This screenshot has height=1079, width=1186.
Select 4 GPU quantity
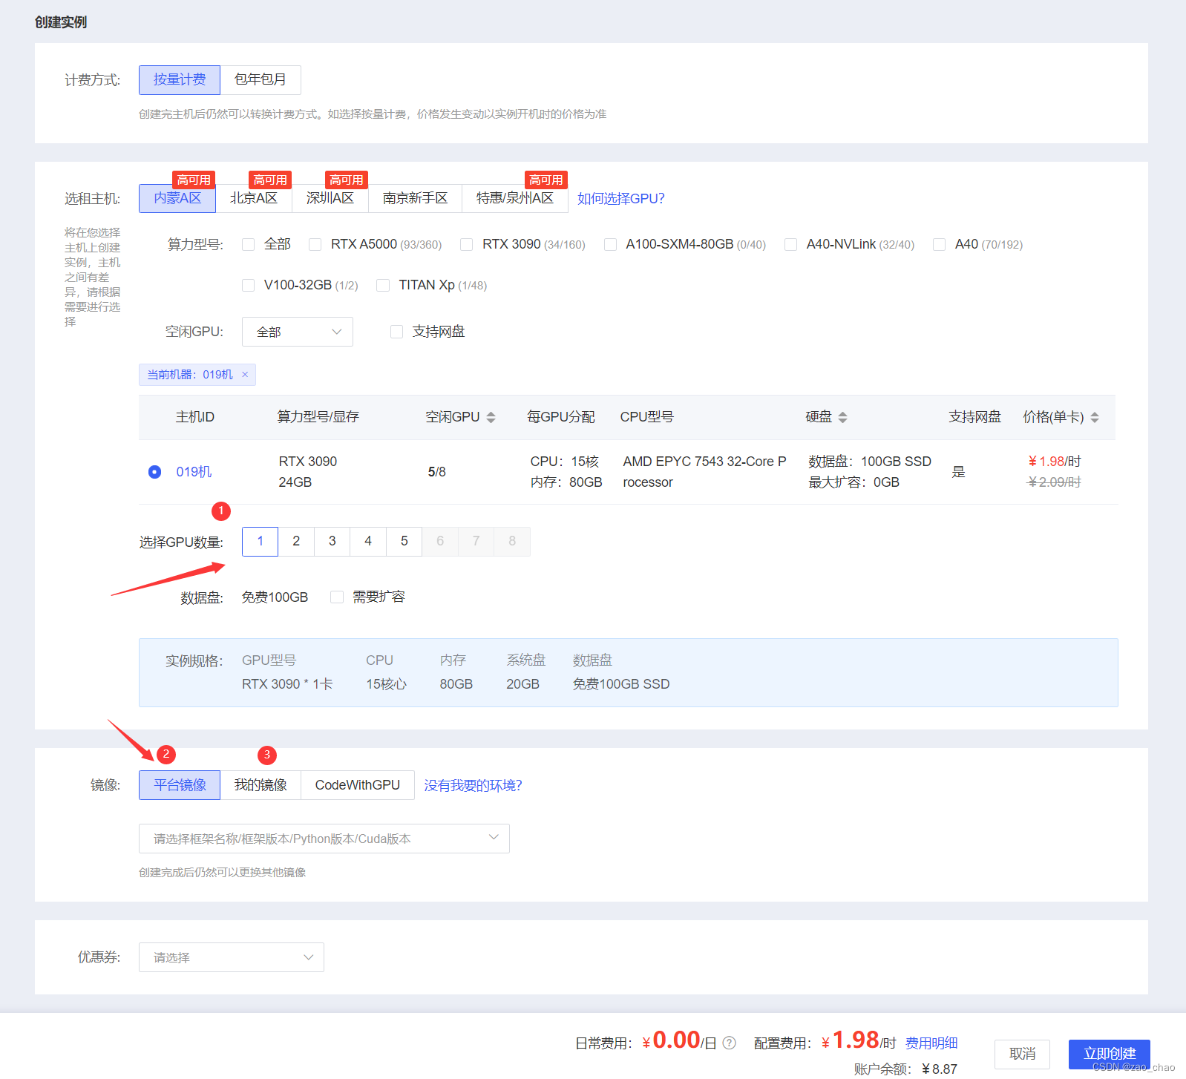tap(368, 542)
